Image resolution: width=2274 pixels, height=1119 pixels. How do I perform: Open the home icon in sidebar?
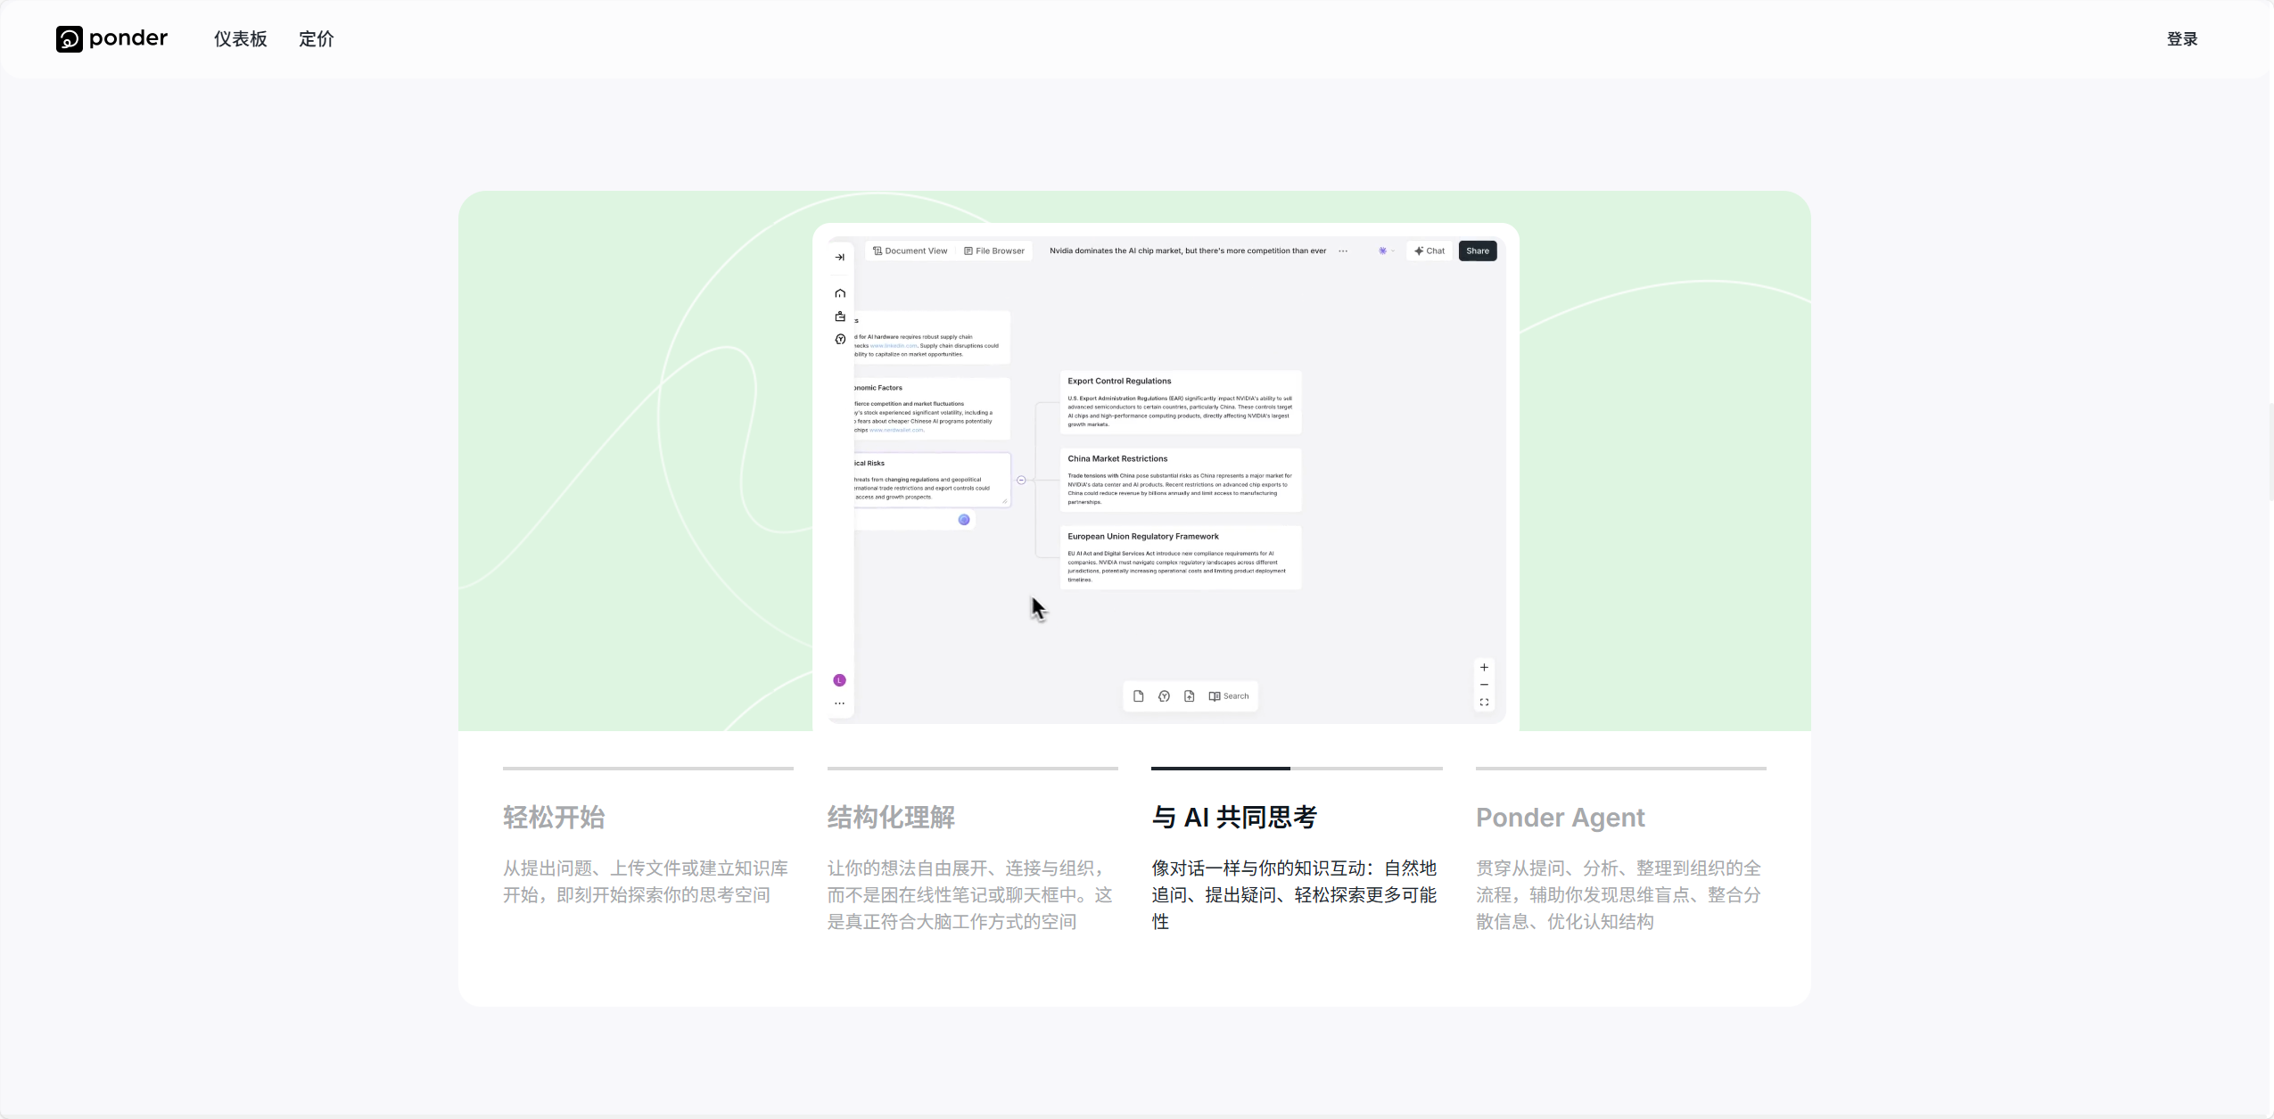point(840,293)
